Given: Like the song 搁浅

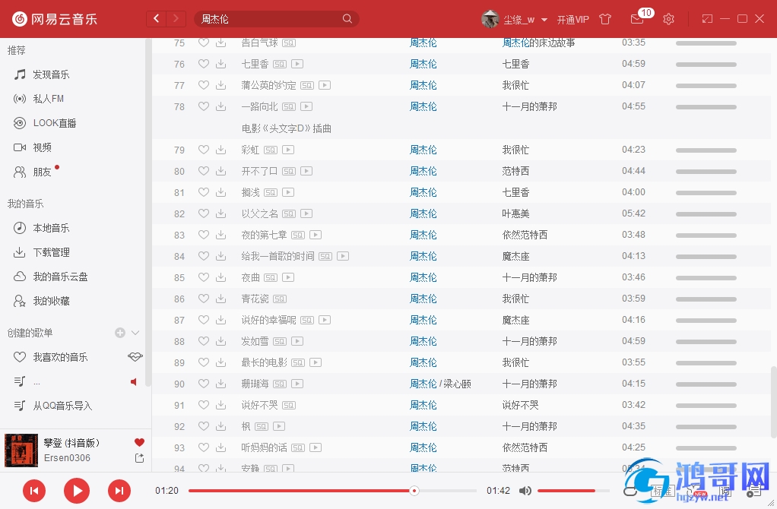Looking at the screenshot, I should 203,192.
